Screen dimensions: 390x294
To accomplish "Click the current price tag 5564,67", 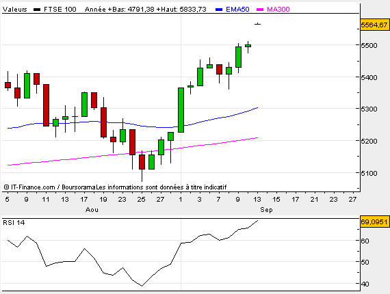I will point(374,25).
